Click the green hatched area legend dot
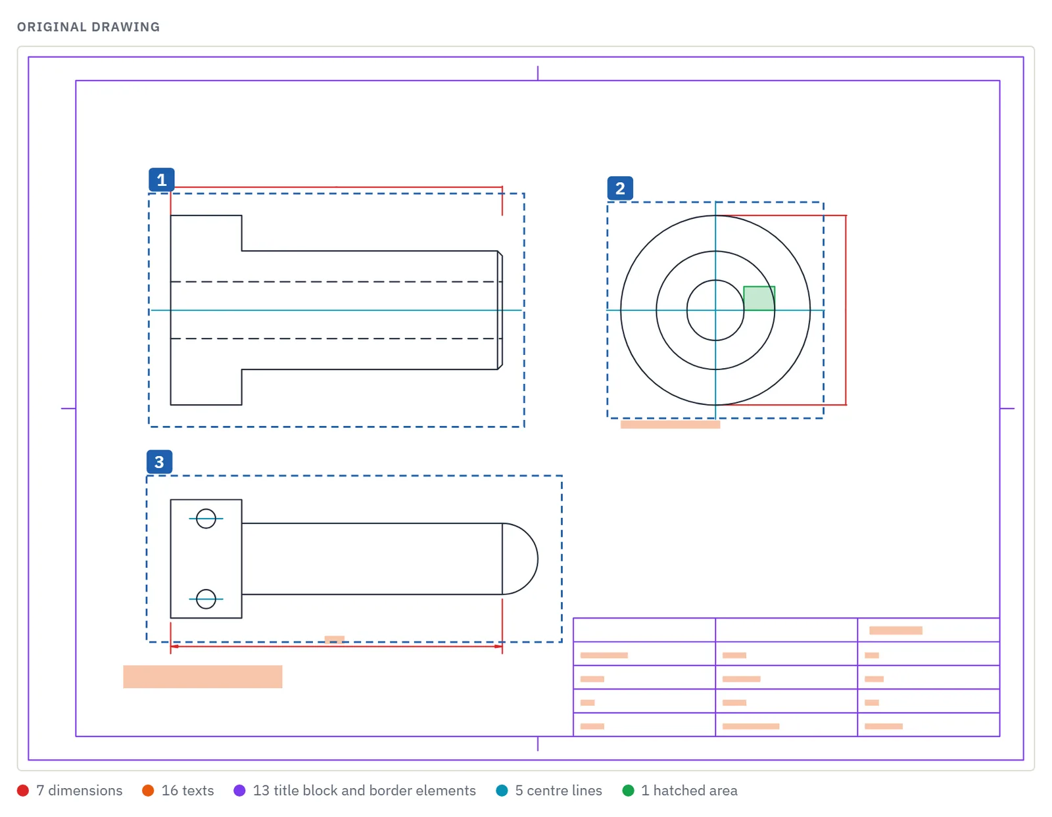This screenshot has height=817, width=1052. 628,790
